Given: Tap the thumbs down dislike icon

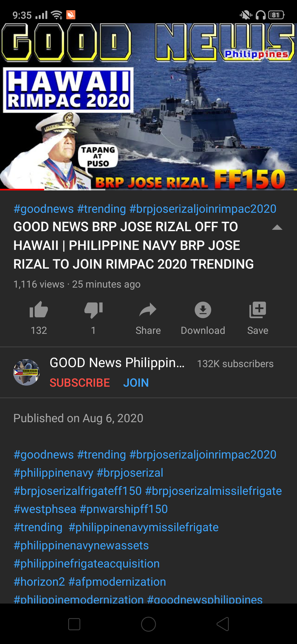Looking at the screenshot, I should tap(94, 310).
